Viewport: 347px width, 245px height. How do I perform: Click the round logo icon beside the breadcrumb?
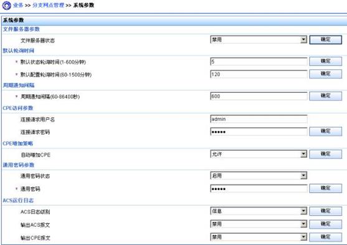pyautogui.click(x=6, y=6)
